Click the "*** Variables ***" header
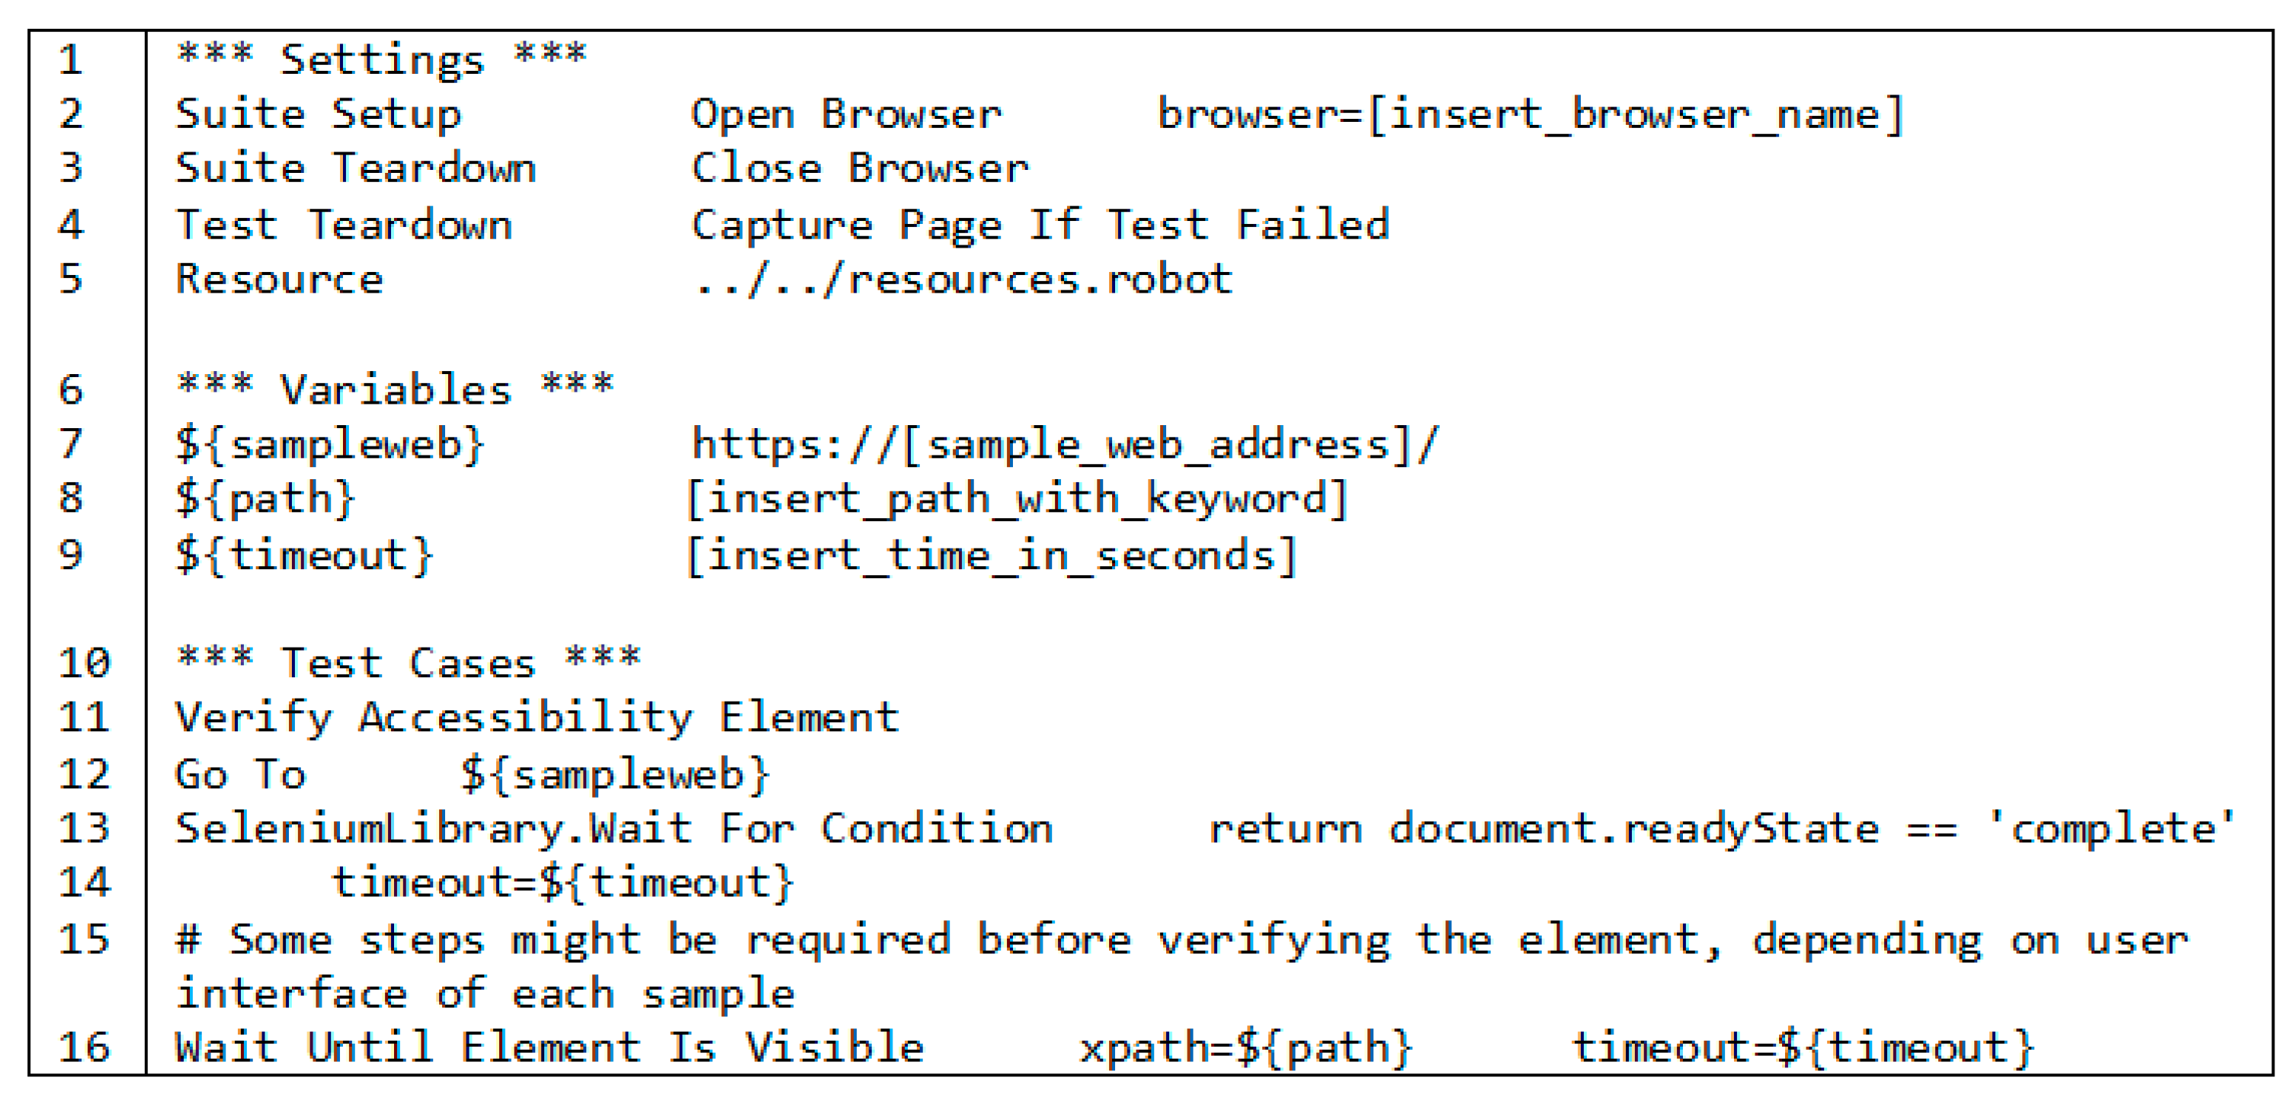2295x1094 pixels. coord(395,389)
